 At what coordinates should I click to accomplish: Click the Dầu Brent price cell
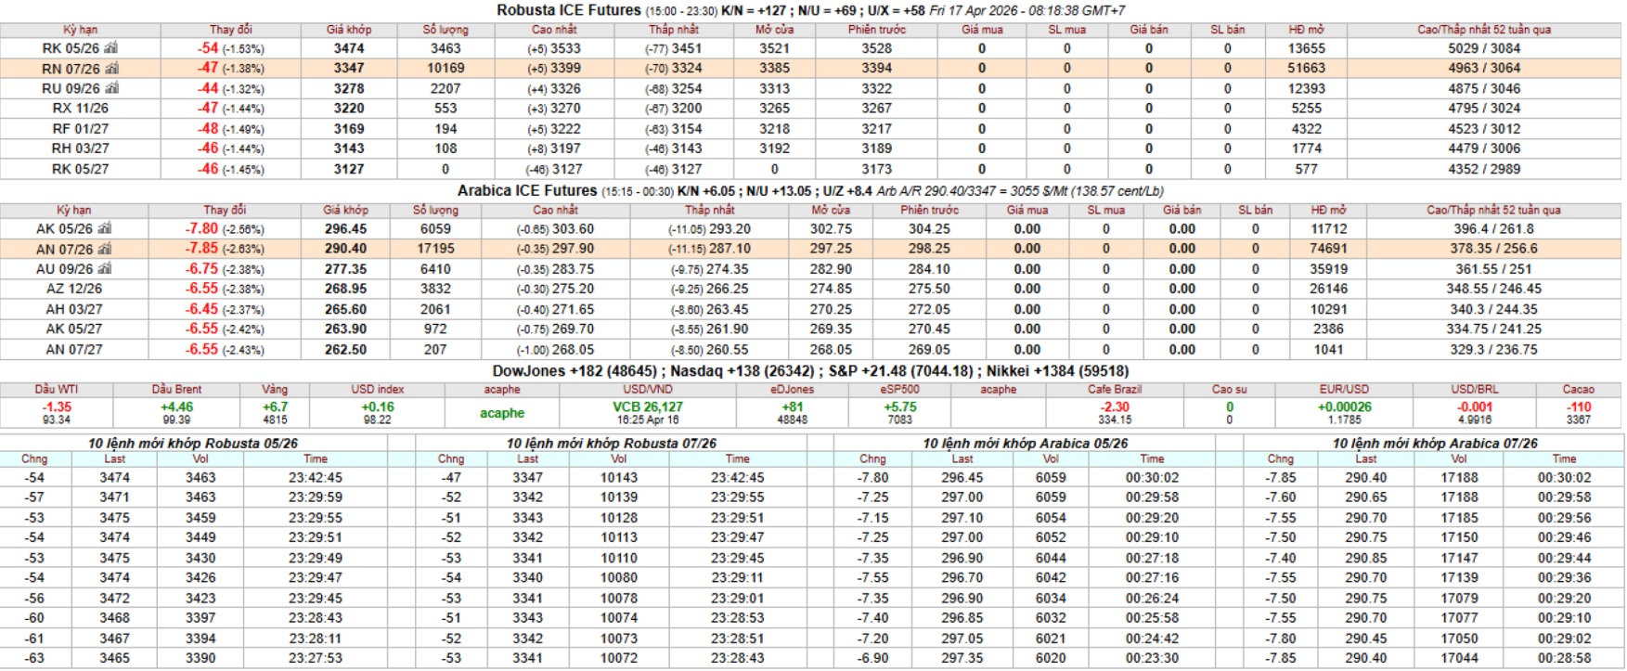tap(176, 407)
